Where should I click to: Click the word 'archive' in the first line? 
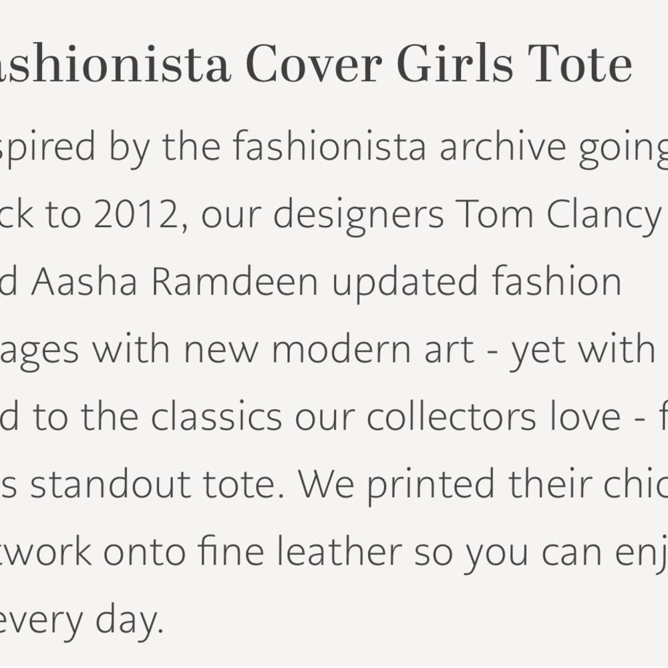coord(503,146)
